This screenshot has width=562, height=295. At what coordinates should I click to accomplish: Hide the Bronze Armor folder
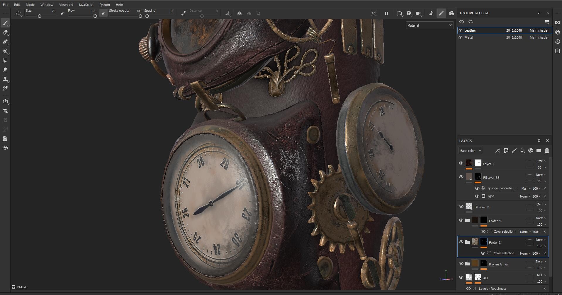coord(461,263)
